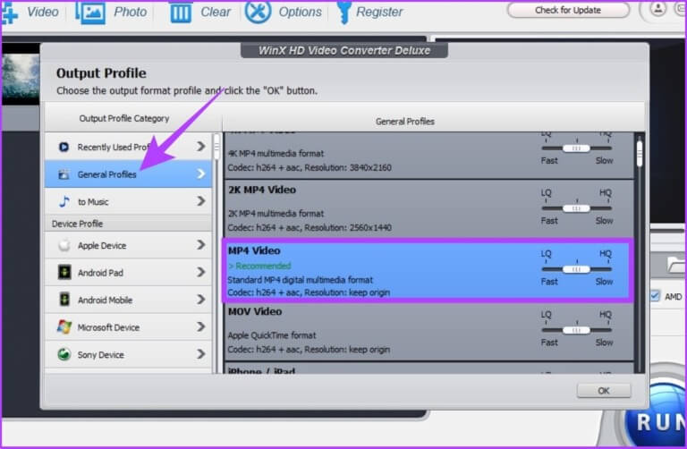
Task: Click the Clear trash icon
Action: click(x=181, y=13)
